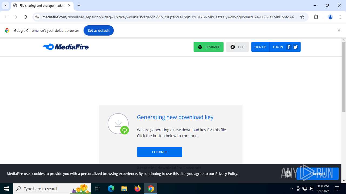Open the Windows Start menu
This screenshot has height=194, width=346.
pyautogui.click(x=6, y=189)
